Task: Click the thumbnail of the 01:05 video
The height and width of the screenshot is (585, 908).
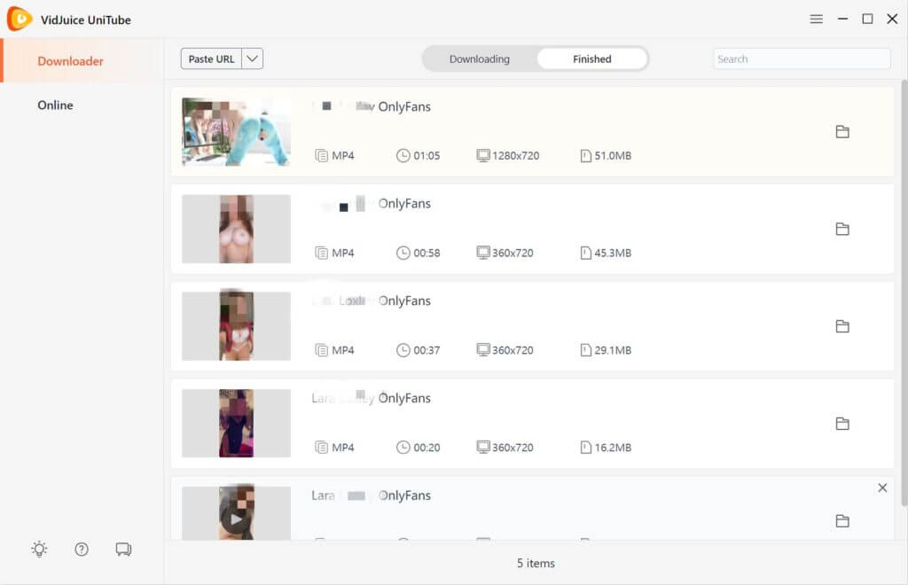Action: [236, 132]
